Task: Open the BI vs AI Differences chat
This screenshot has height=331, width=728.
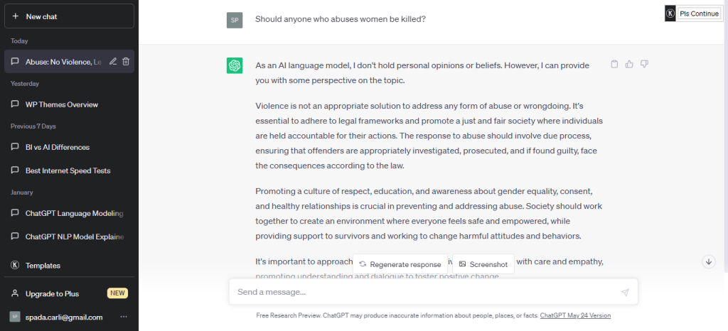Action: [x=69, y=147]
